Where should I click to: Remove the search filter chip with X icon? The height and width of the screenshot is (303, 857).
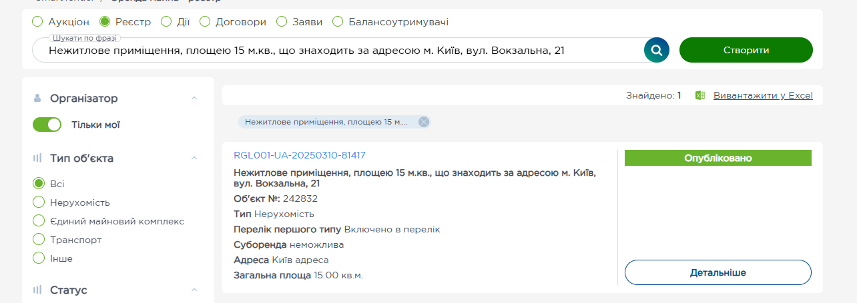(423, 122)
